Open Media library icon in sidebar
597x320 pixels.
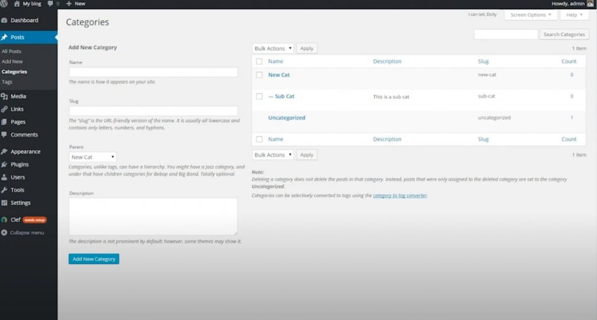tap(5, 97)
